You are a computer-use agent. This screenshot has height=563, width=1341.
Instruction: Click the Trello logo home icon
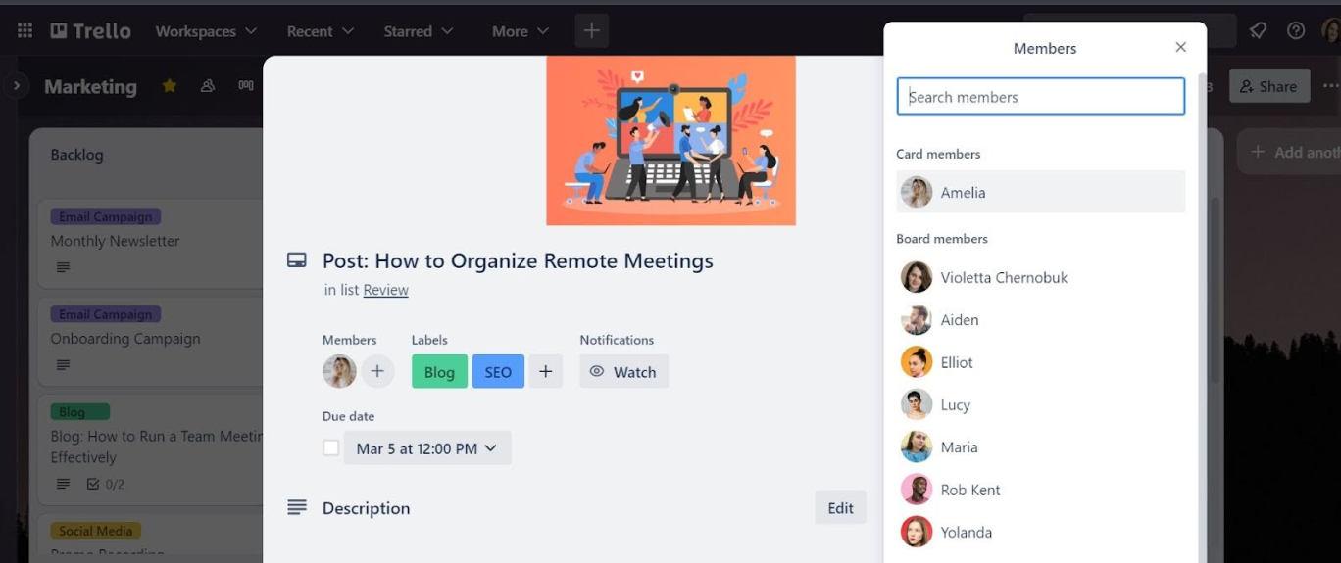pos(90,31)
